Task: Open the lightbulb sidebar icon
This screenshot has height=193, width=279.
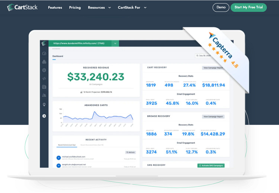Action: [x=44, y=104]
